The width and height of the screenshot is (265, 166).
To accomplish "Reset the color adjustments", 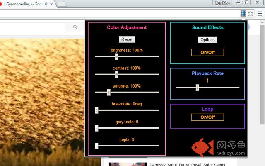I will [x=127, y=39].
